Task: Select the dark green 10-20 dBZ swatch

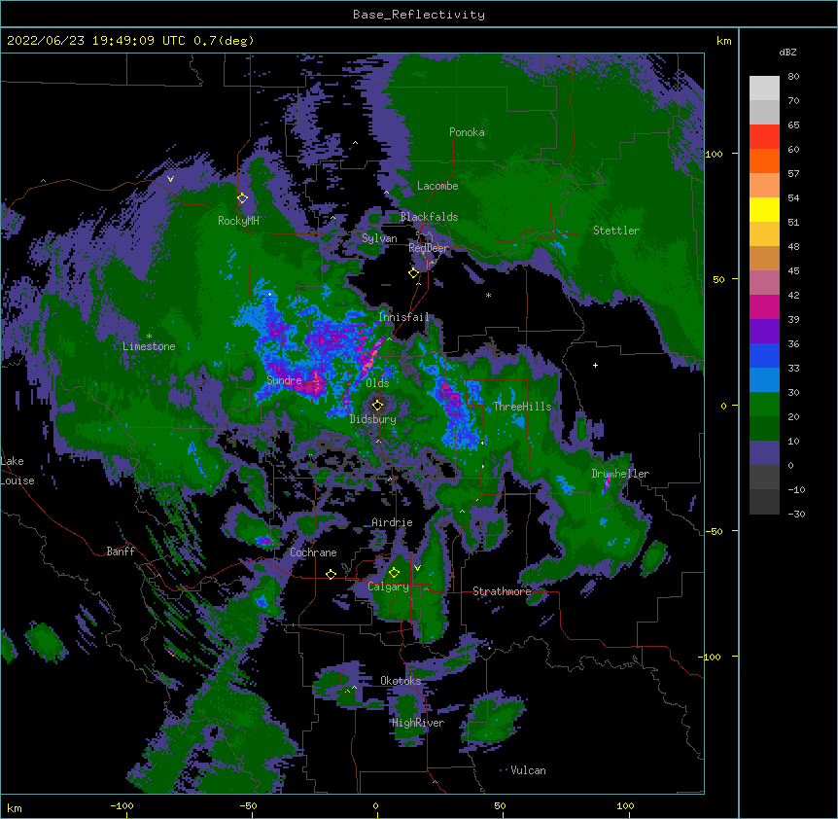Action: pyautogui.click(x=764, y=429)
